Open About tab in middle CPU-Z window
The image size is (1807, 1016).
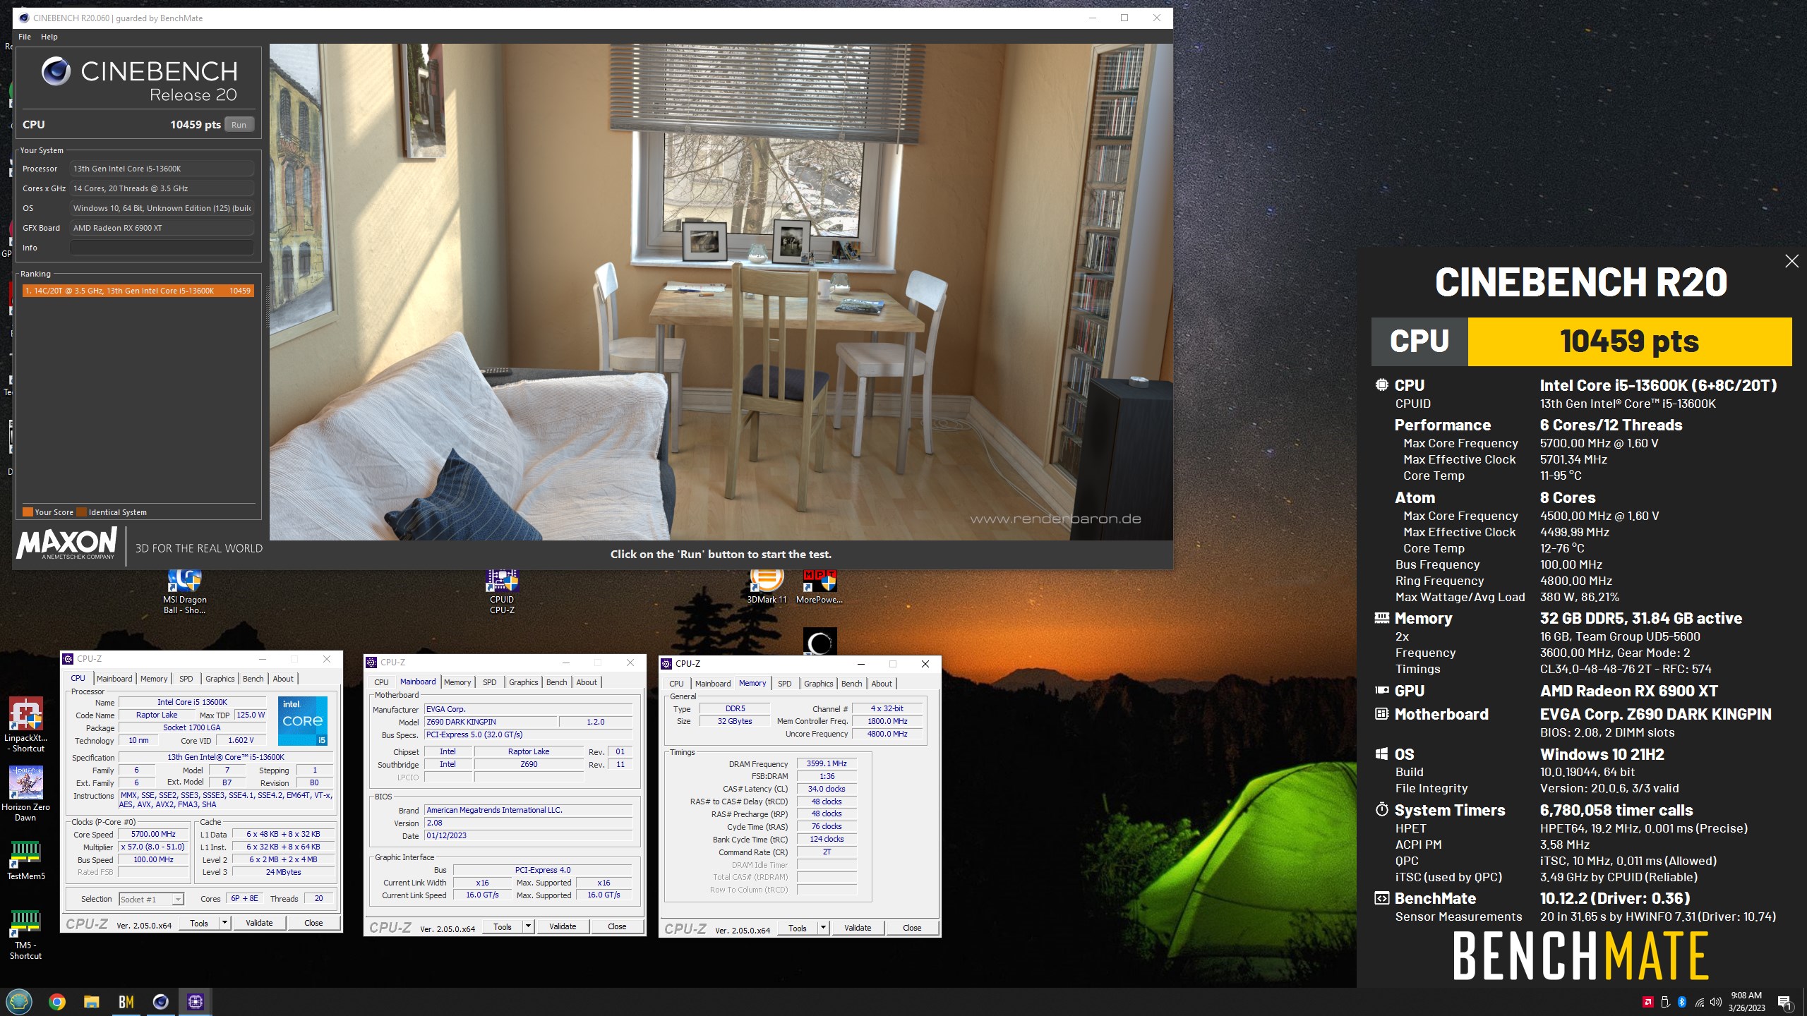pos(587,682)
